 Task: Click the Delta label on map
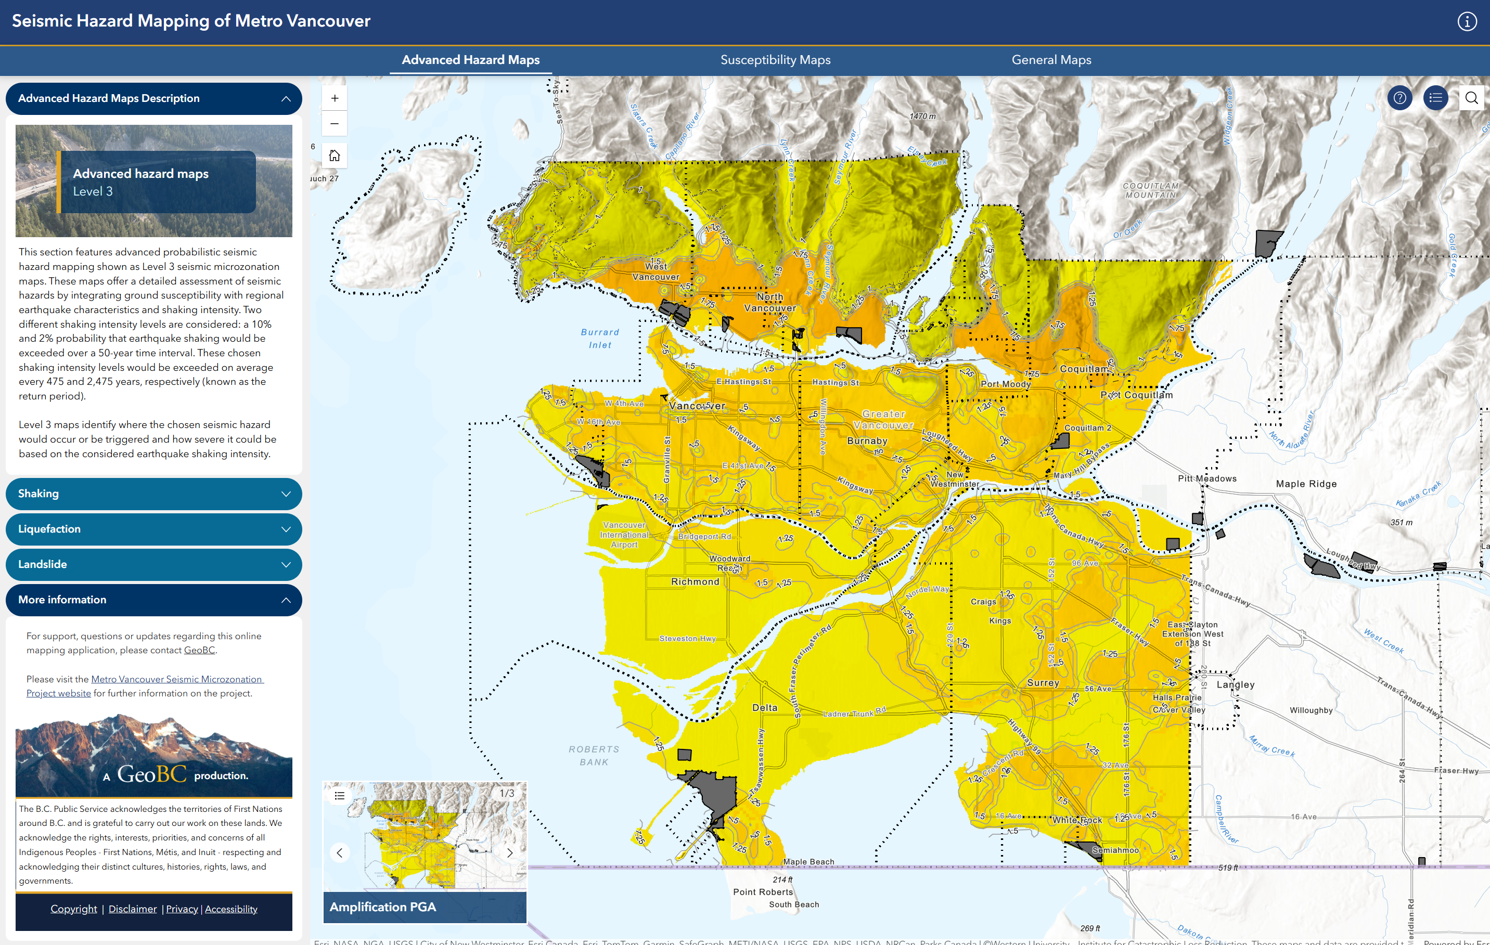[765, 707]
